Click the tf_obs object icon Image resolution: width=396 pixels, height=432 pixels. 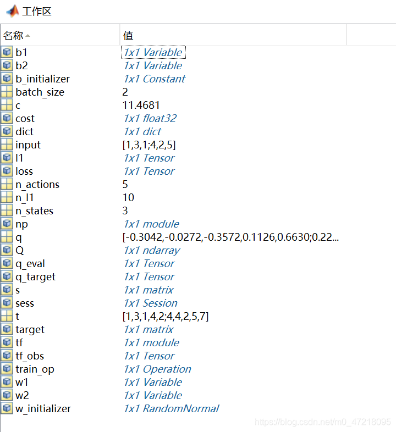point(7,356)
